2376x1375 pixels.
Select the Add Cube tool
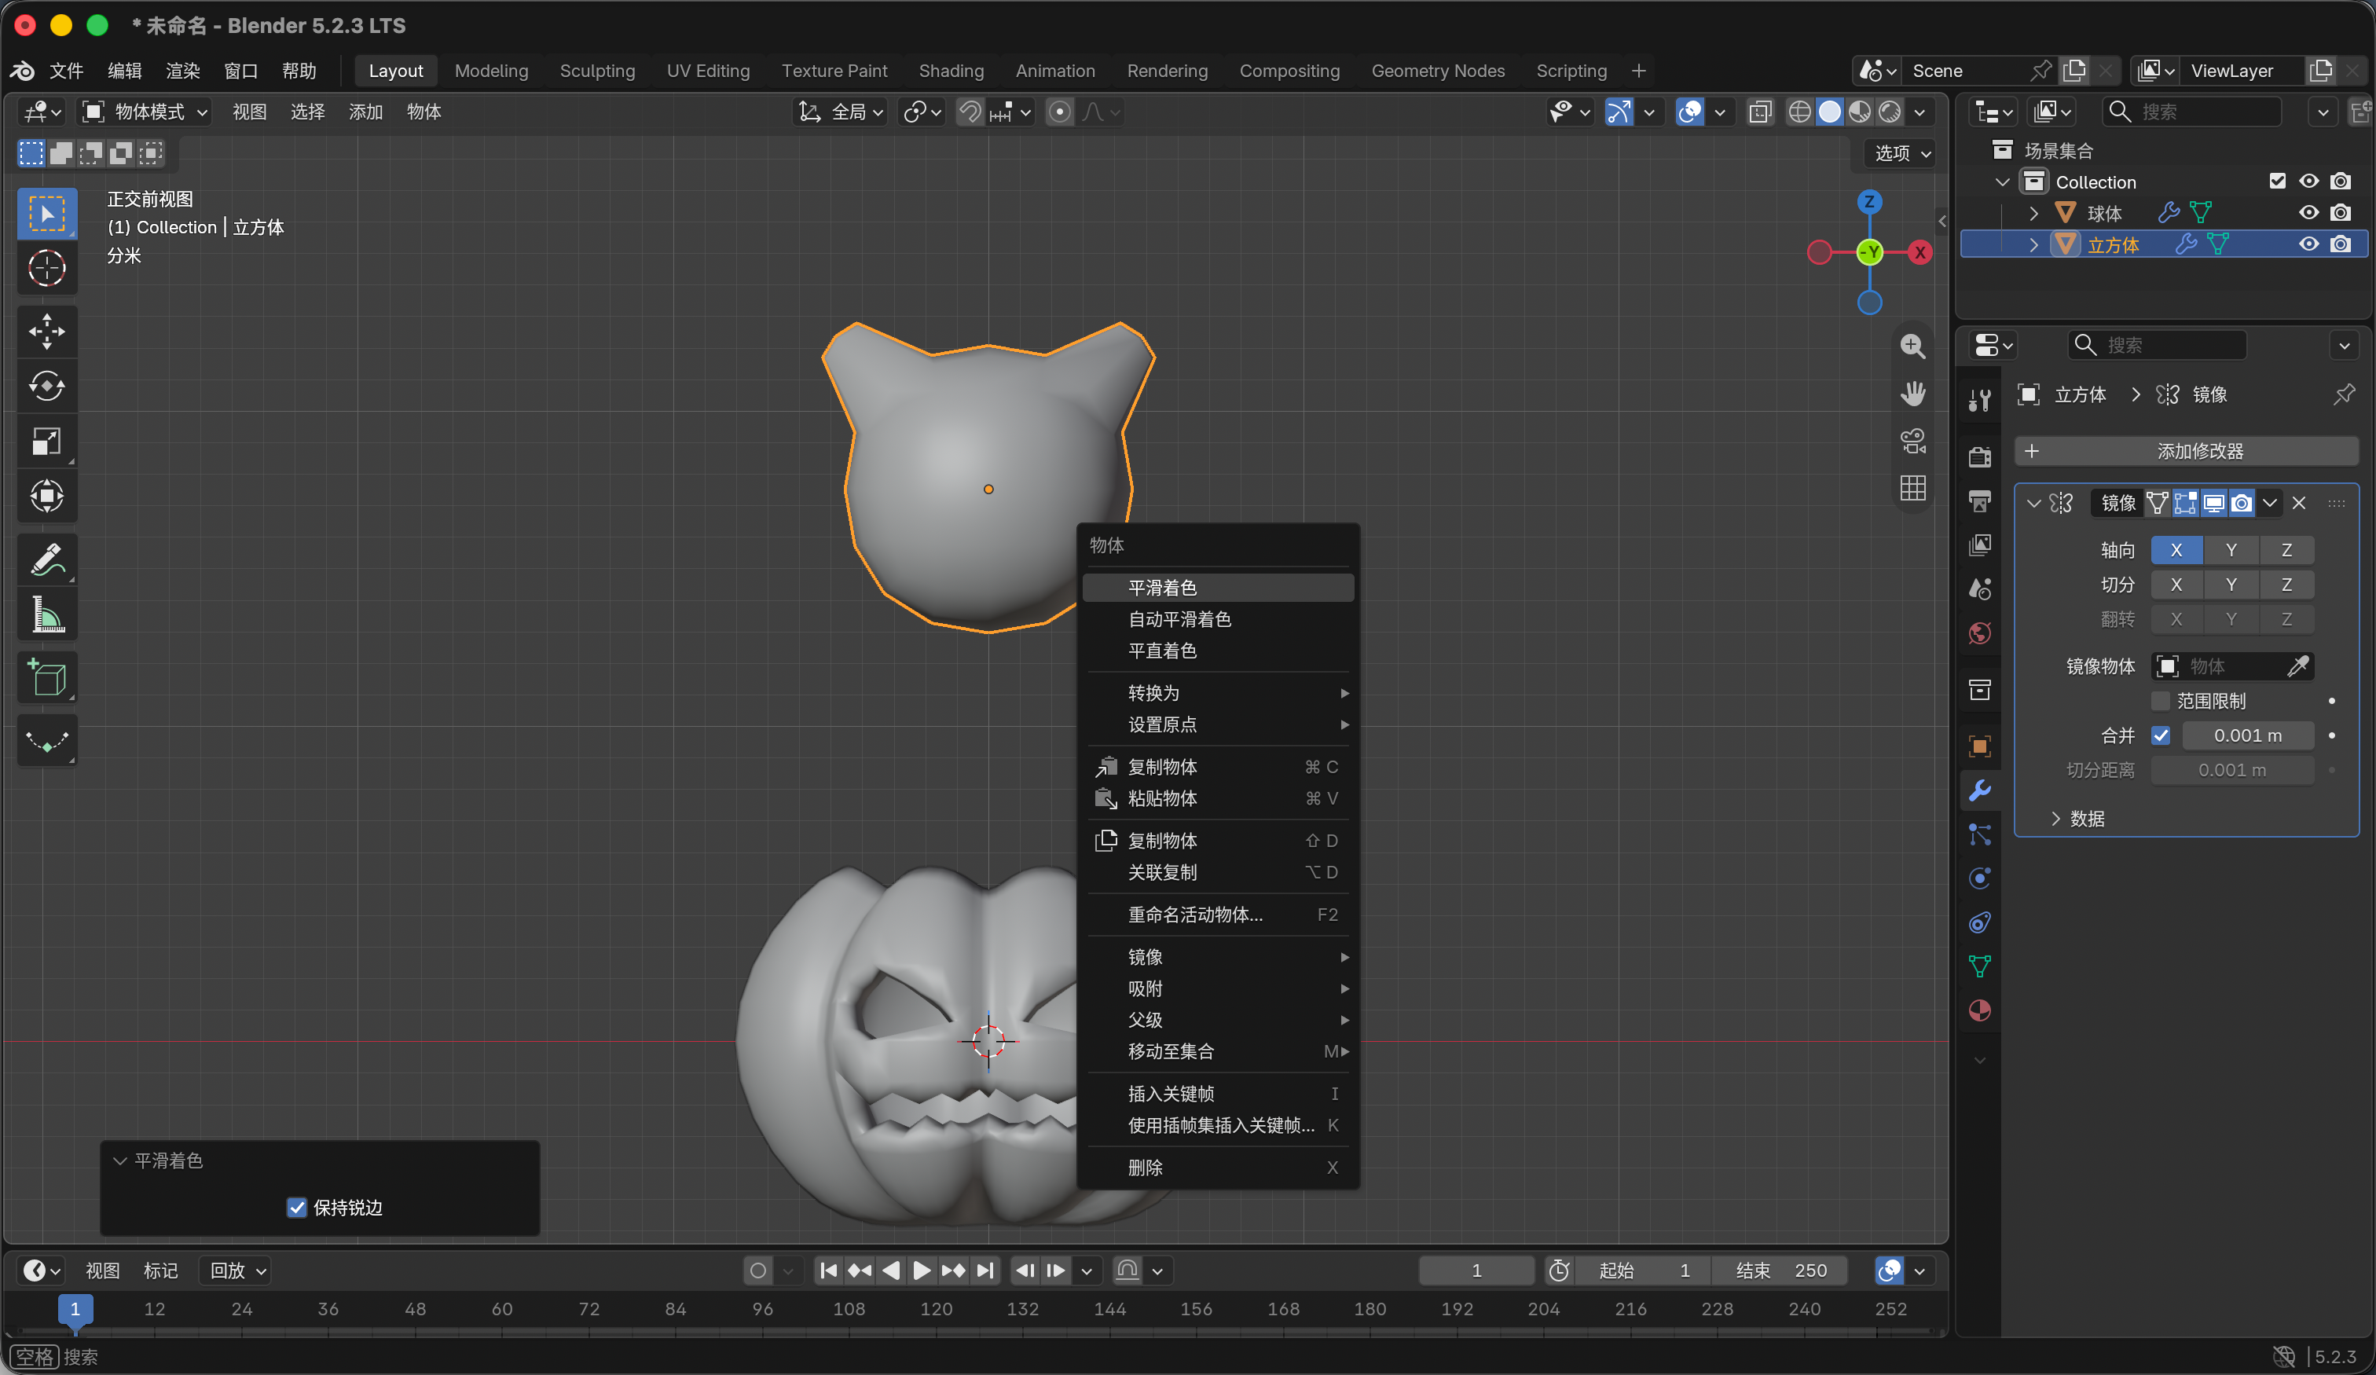[x=46, y=677]
